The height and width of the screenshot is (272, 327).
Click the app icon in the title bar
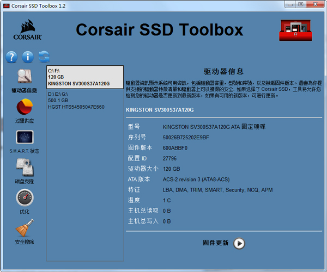(7, 5)
